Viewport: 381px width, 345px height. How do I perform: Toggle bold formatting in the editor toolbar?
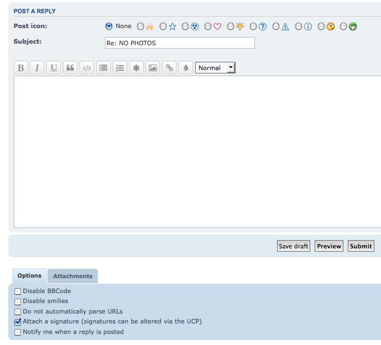coord(21,68)
